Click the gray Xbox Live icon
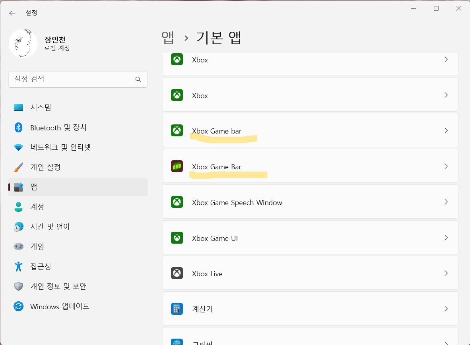 coord(177,273)
